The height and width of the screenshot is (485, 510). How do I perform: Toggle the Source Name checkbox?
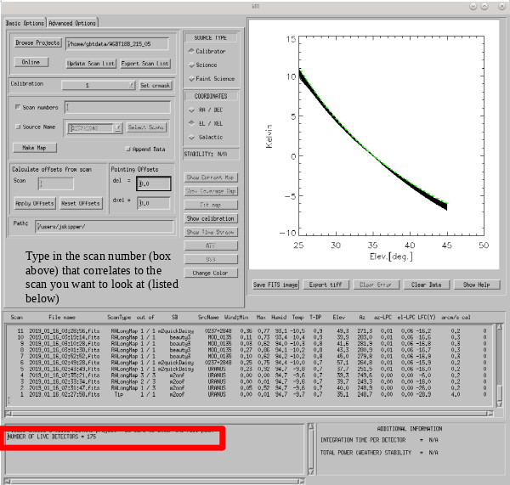click(x=18, y=127)
